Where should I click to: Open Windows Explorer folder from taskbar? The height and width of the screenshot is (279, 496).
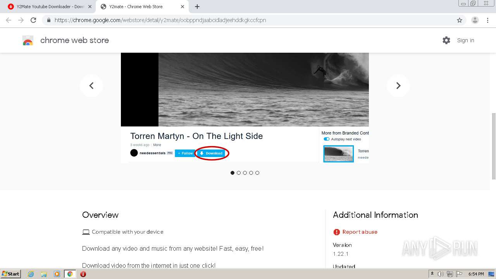pyautogui.click(x=44, y=274)
